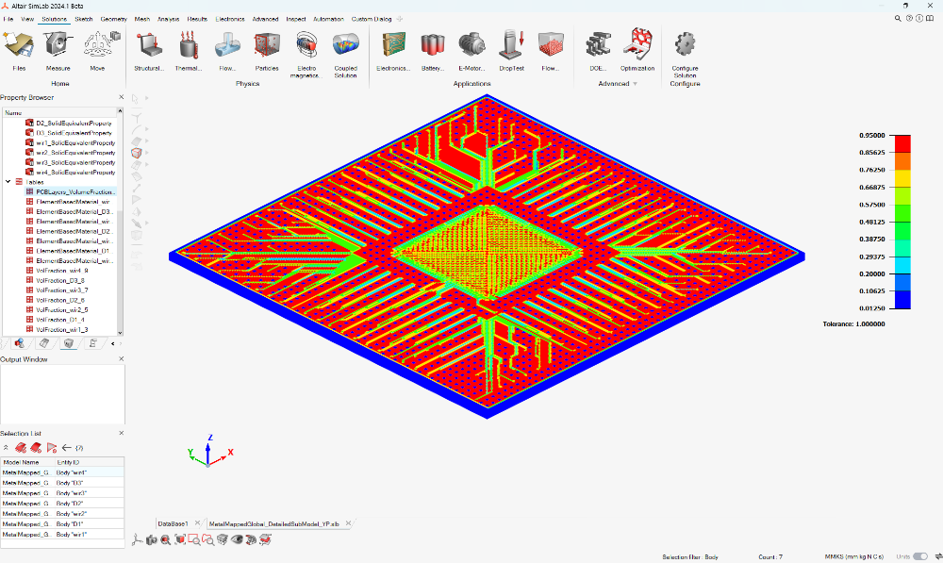Click red 0.95000 legend color swatch
This screenshot has height=563, width=943.
pos(902,143)
